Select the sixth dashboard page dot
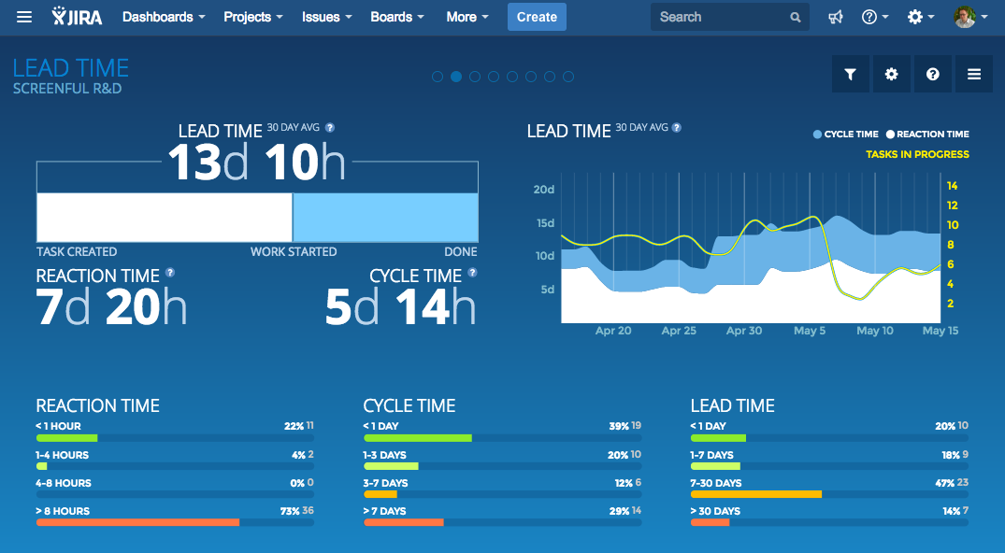This screenshot has width=1005, height=553. coord(531,77)
